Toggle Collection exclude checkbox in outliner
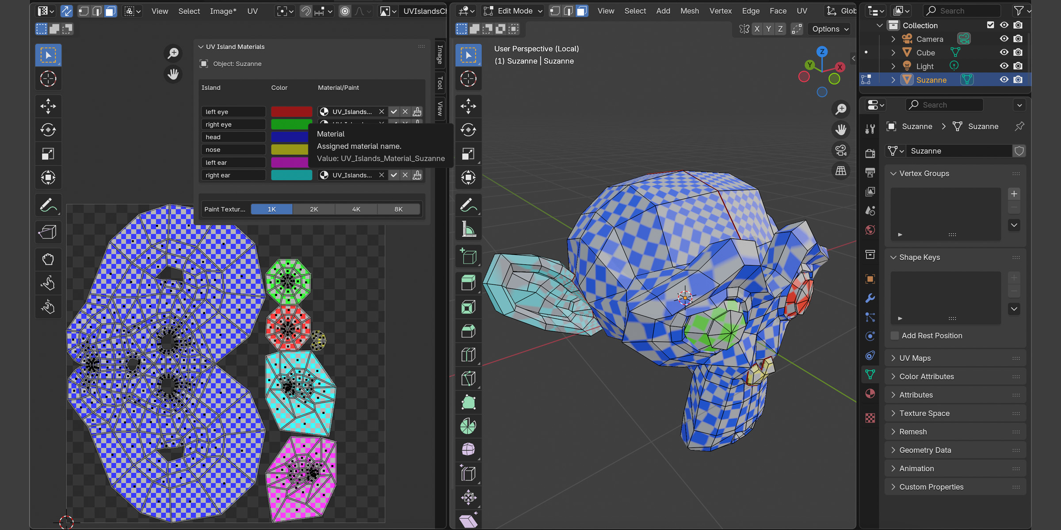 pos(990,25)
